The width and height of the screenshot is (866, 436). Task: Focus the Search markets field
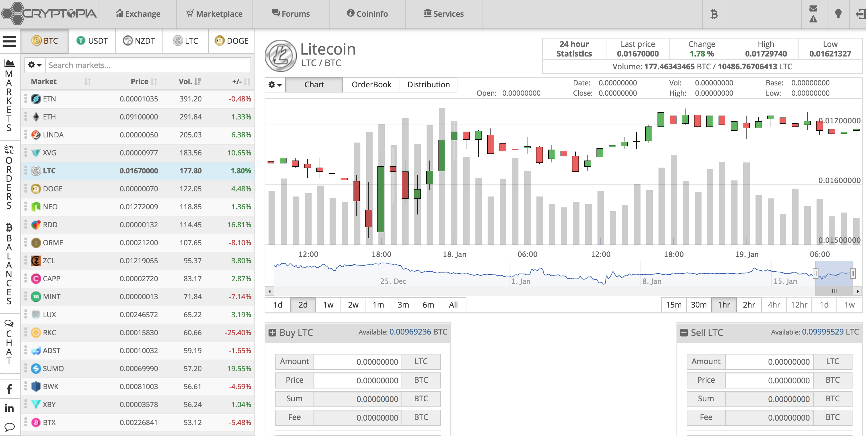click(x=148, y=65)
